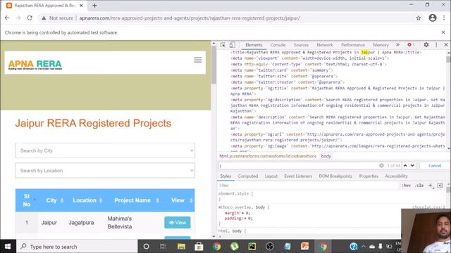Sort the table by Sl No column

tap(27, 200)
